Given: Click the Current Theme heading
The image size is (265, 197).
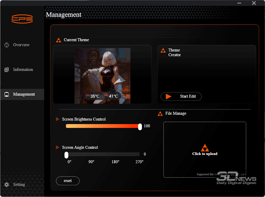Looking at the screenshot, I should click(x=76, y=40).
